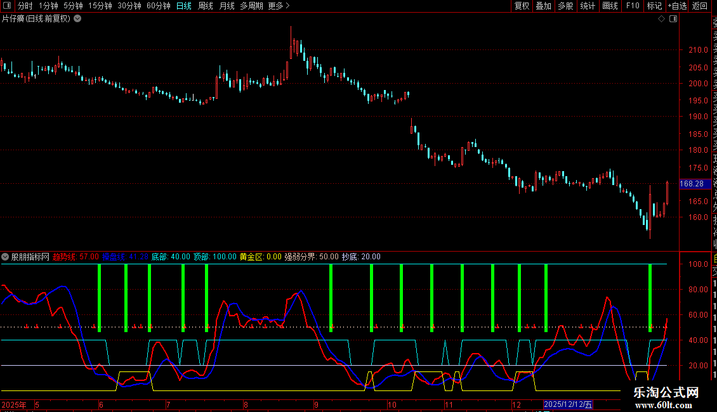Open the 统计 statistics tool
Viewport: 717px width, 412px height.
[x=588, y=6]
